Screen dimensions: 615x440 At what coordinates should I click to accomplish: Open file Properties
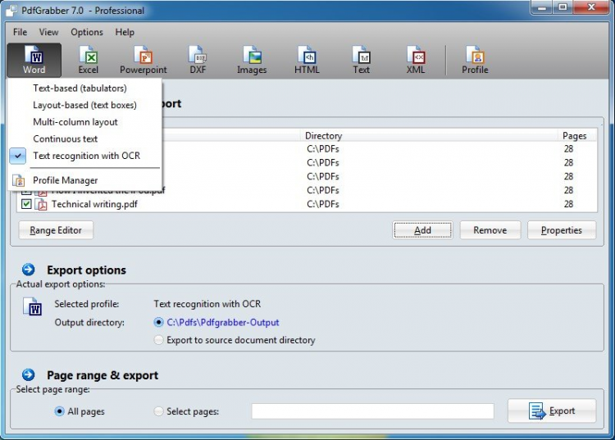coord(562,230)
